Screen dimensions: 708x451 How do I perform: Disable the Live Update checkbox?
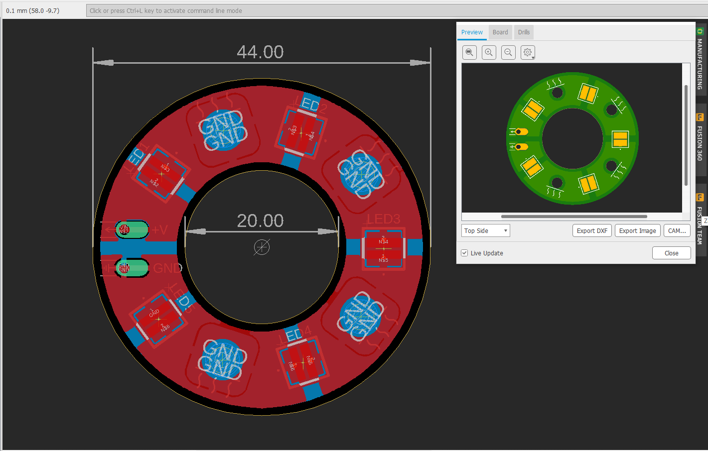tap(464, 253)
